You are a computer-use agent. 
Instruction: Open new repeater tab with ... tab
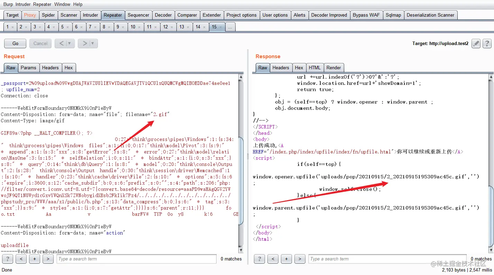point(230,27)
